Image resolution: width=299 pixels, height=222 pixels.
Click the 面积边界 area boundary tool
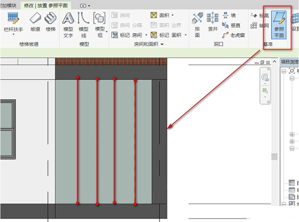(166, 25)
